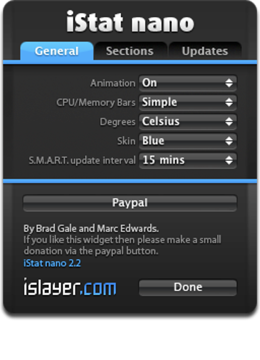
Task: Click the 15 mins stepper arrows
Action: (x=229, y=160)
